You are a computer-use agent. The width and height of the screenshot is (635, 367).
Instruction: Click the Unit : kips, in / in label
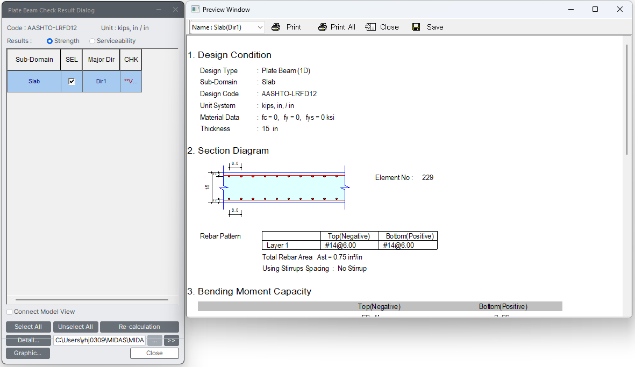point(125,28)
